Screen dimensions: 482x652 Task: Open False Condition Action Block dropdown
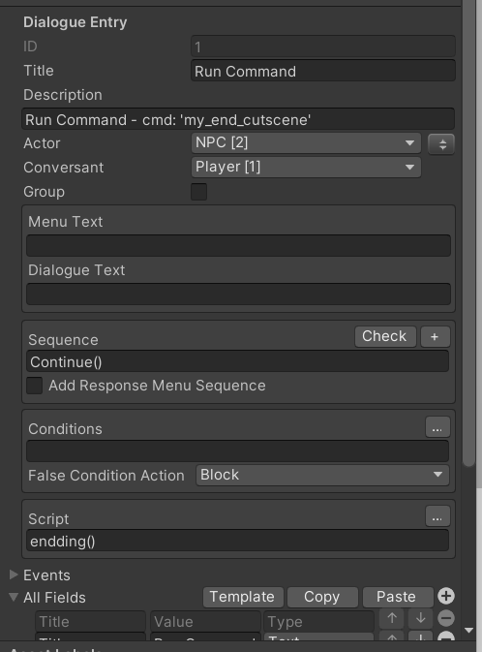coord(322,476)
